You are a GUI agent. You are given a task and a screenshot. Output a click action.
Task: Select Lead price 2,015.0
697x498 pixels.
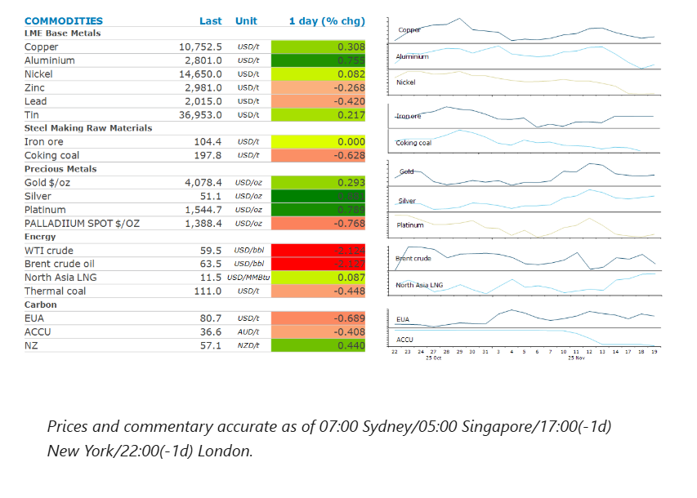(x=203, y=101)
